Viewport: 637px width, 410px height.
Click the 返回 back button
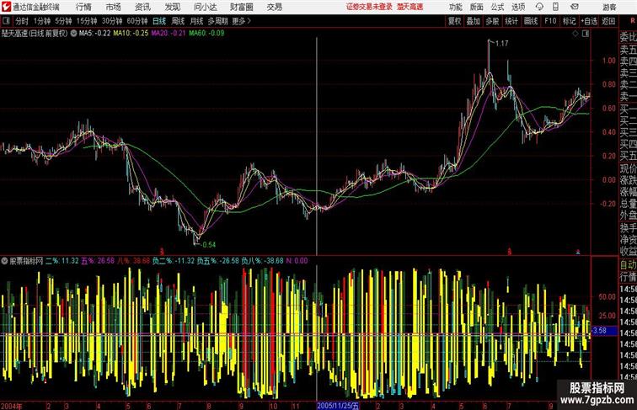click(608, 21)
